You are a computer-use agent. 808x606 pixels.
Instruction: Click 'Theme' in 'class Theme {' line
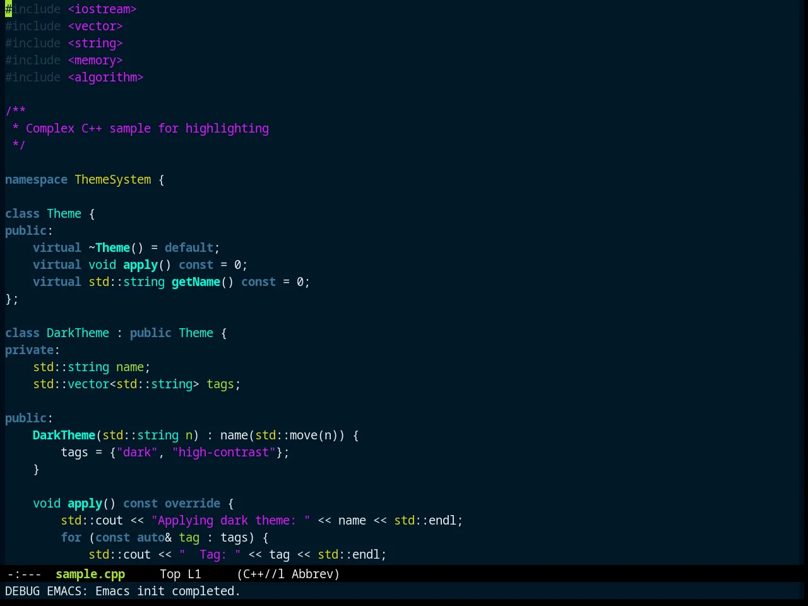click(x=64, y=213)
